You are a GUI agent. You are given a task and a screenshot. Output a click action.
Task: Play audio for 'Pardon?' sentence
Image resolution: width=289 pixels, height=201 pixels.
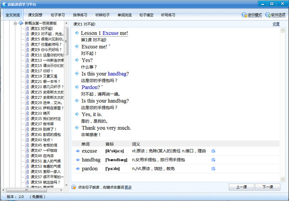[77, 87]
